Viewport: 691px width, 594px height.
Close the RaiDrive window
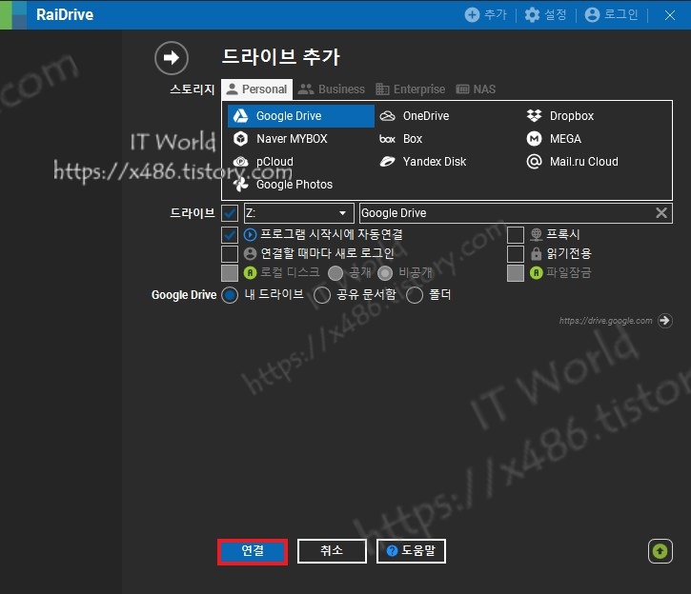pos(670,15)
